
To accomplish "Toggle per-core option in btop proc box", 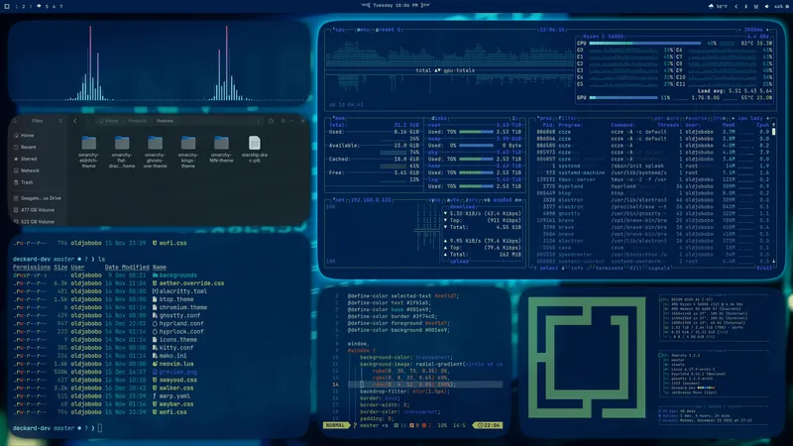I will coord(666,118).
